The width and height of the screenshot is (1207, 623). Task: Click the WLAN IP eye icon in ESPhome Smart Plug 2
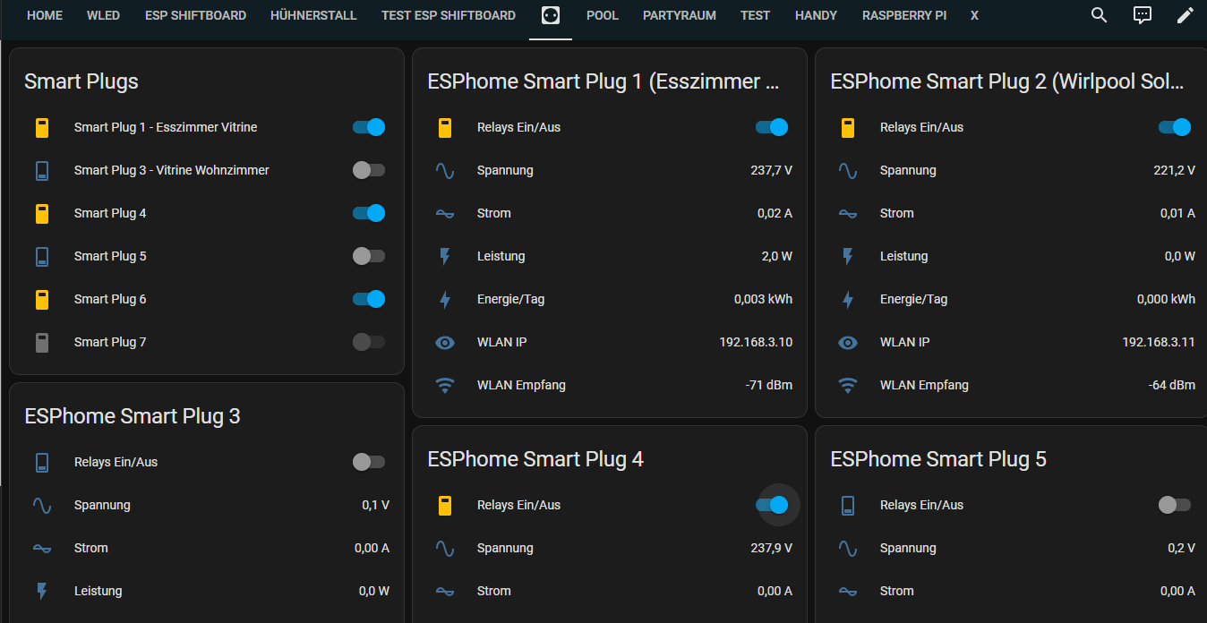pyautogui.click(x=848, y=342)
